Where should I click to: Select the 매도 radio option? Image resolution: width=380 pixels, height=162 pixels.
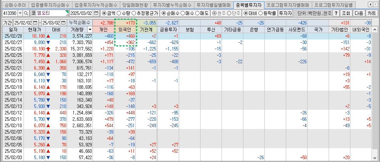click(x=198, y=13)
